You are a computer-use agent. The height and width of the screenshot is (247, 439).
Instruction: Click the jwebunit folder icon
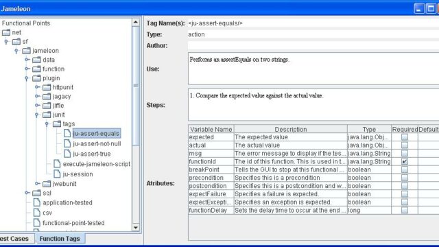[47, 184]
